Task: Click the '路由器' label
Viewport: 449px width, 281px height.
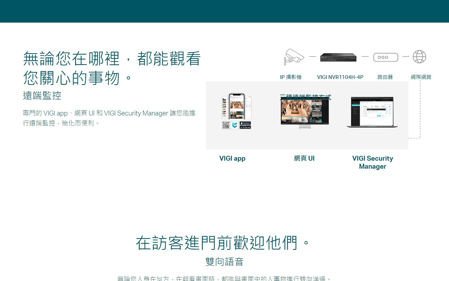Action: click(x=385, y=77)
